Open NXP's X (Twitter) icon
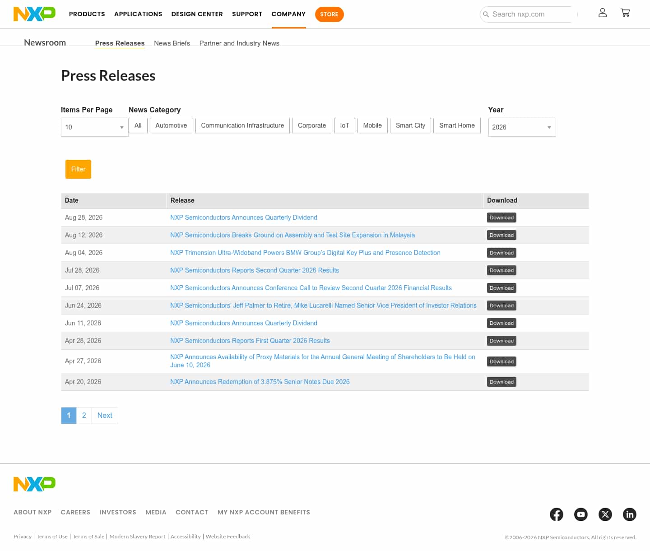Image resolution: width=650 pixels, height=551 pixels. (x=605, y=514)
